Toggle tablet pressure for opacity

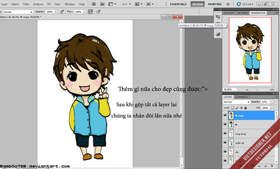[x=62, y=12]
